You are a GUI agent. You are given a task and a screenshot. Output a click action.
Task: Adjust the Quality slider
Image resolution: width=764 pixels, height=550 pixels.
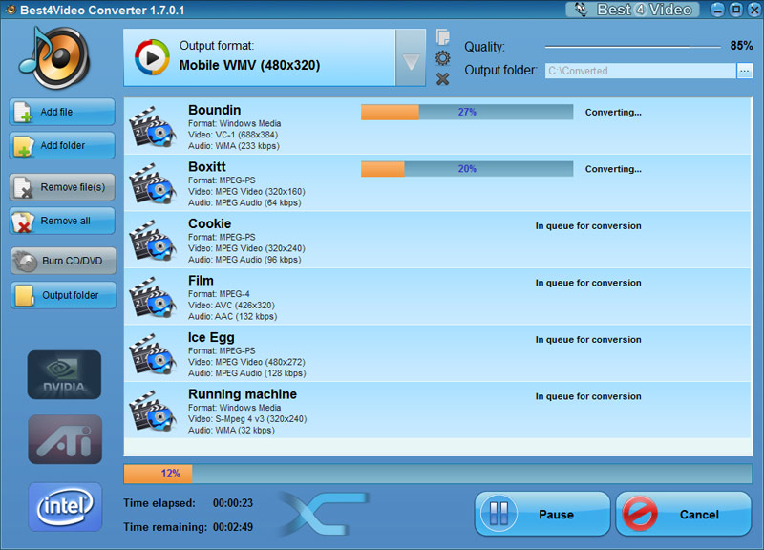(632, 47)
